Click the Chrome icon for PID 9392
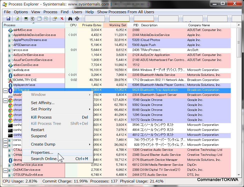The width and height of the screenshot is (244, 187). pos(10,105)
